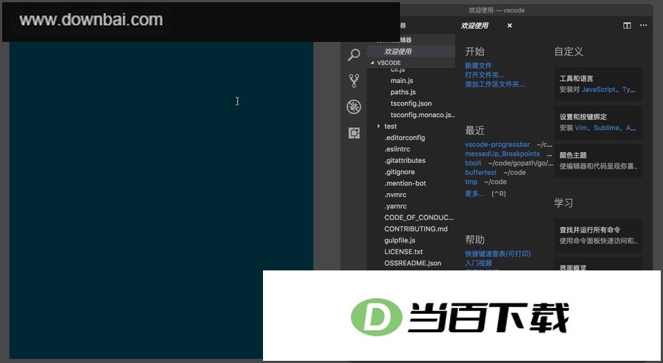Click the 新建文件 link
The image size is (663, 363).
[x=478, y=65]
